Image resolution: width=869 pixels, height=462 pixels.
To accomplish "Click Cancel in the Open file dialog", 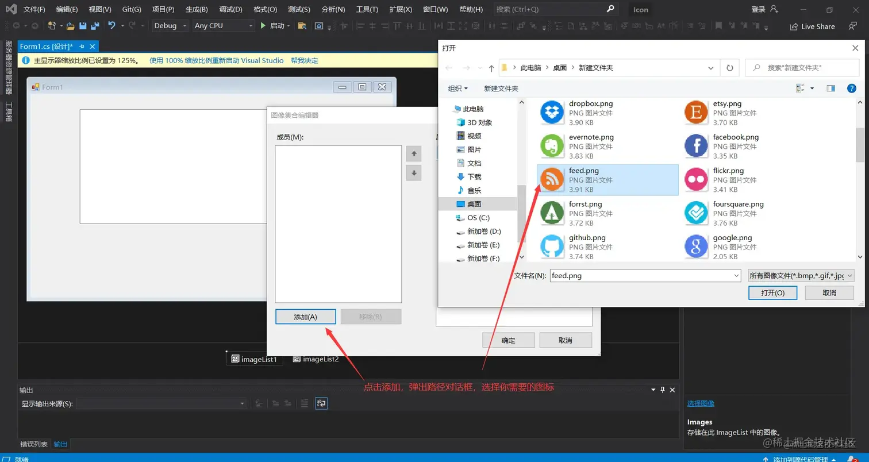I will pyautogui.click(x=829, y=292).
